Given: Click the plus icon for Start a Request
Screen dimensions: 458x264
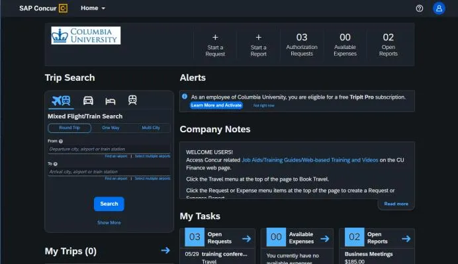Looking at the screenshot, I should [x=215, y=37].
